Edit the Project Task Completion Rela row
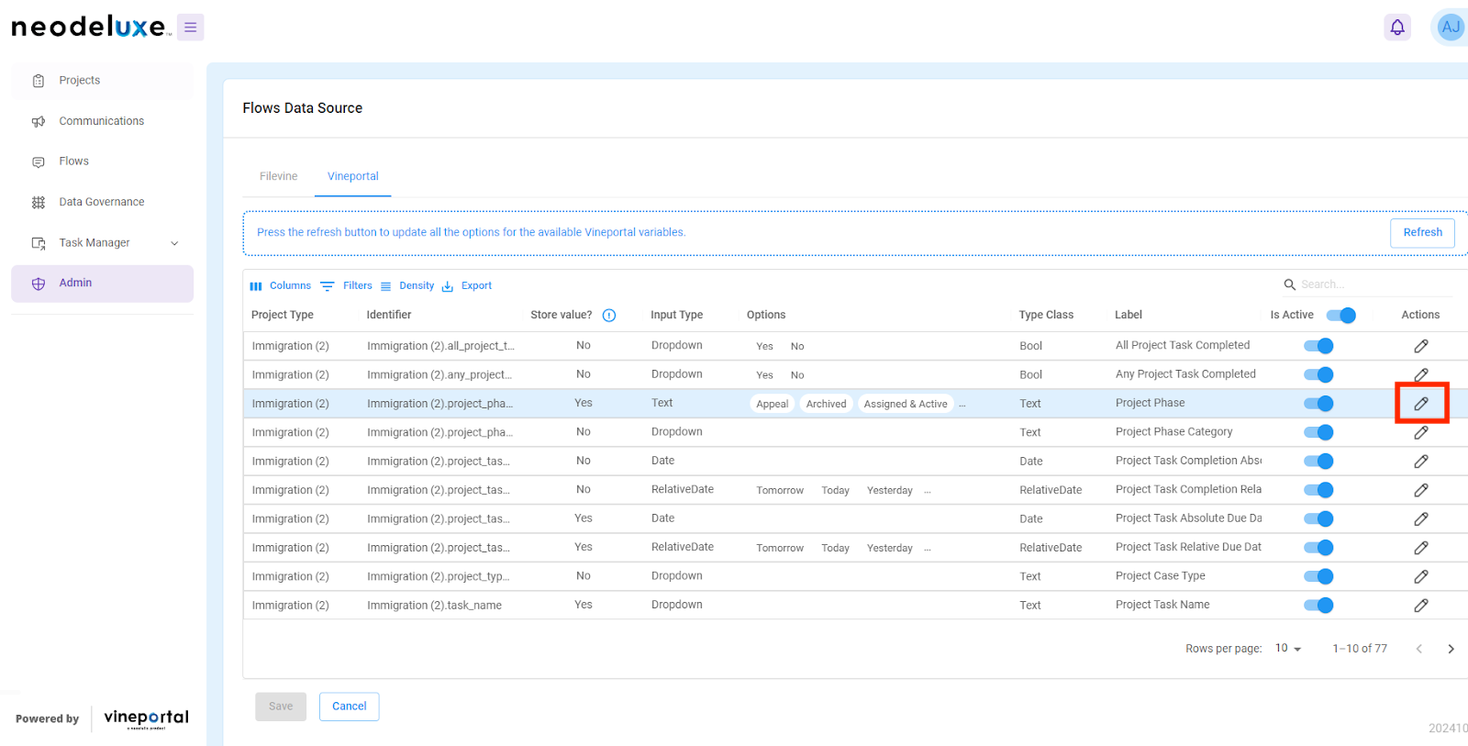1468x746 pixels. pos(1421,490)
